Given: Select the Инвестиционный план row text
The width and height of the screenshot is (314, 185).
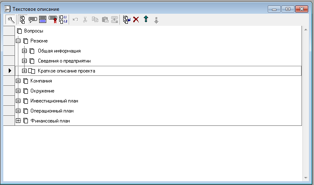Looking at the screenshot, I should 54,101.
